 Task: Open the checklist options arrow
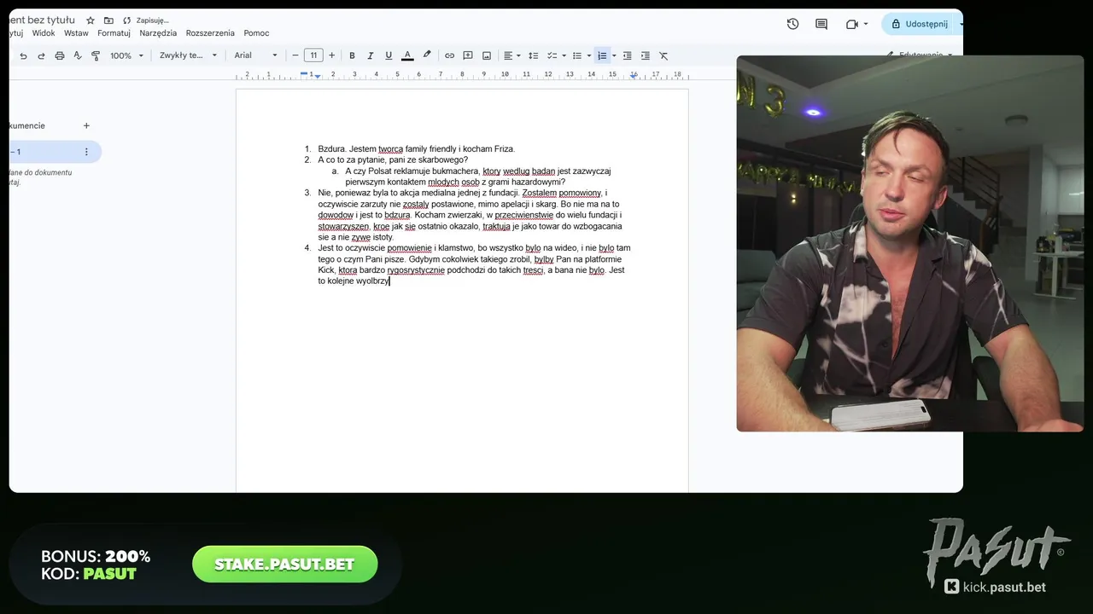point(564,55)
